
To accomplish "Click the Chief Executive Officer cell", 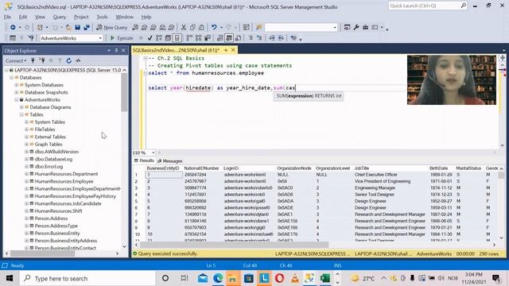I will 376,175.
